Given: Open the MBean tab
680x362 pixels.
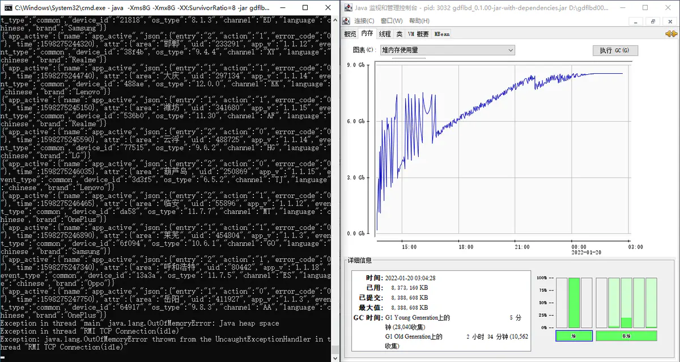Looking at the screenshot, I should (x=442, y=34).
